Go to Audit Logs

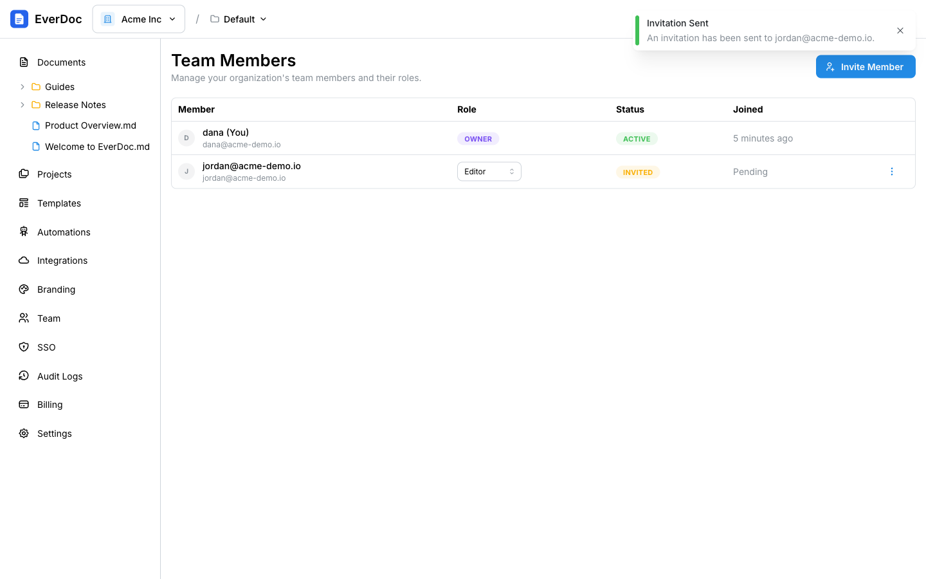pyautogui.click(x=60, y=376)
